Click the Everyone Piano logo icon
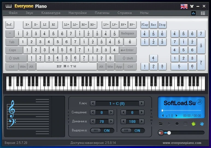211x148 pixels. (9, 6)
